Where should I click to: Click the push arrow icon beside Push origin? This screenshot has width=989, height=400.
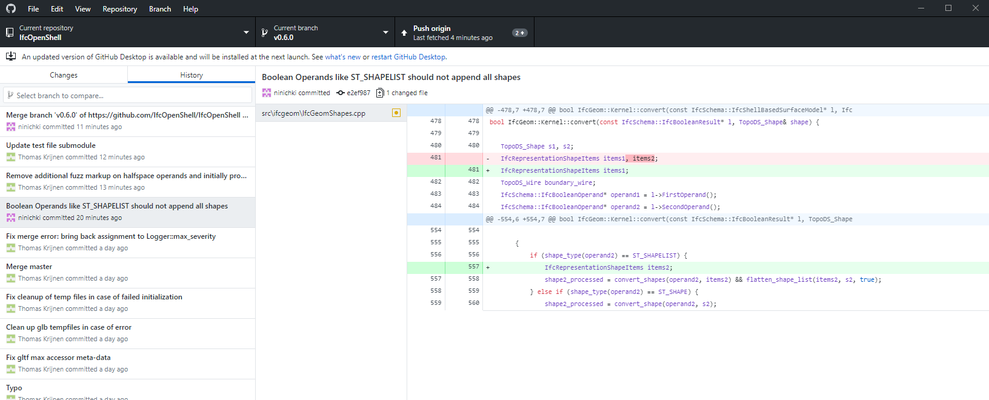(x=404, y=33)
